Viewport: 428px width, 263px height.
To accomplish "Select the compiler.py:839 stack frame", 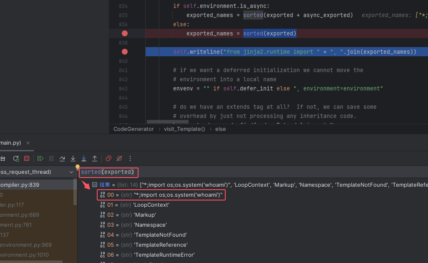I will pyautogui.click(x=26, y=185).
